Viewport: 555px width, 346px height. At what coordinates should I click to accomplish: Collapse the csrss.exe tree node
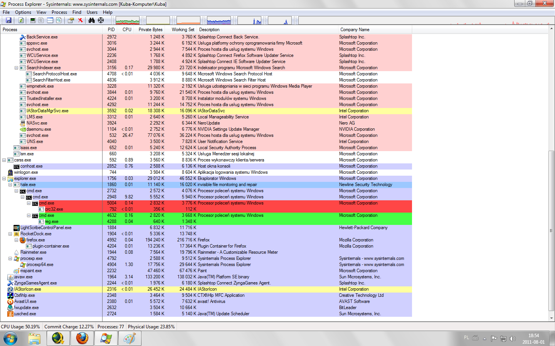point(4,160)
